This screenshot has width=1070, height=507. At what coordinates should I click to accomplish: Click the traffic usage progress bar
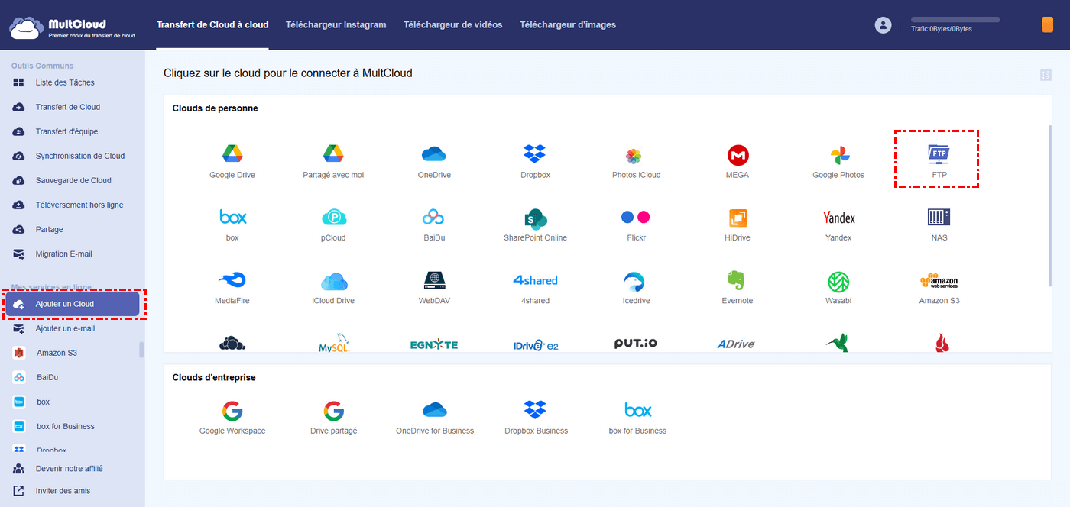click(x=955, y=19)
